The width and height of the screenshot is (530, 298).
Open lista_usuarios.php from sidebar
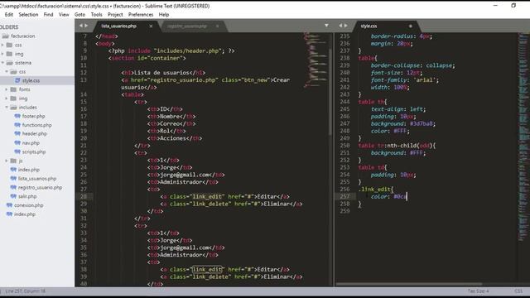pos(37,179)
